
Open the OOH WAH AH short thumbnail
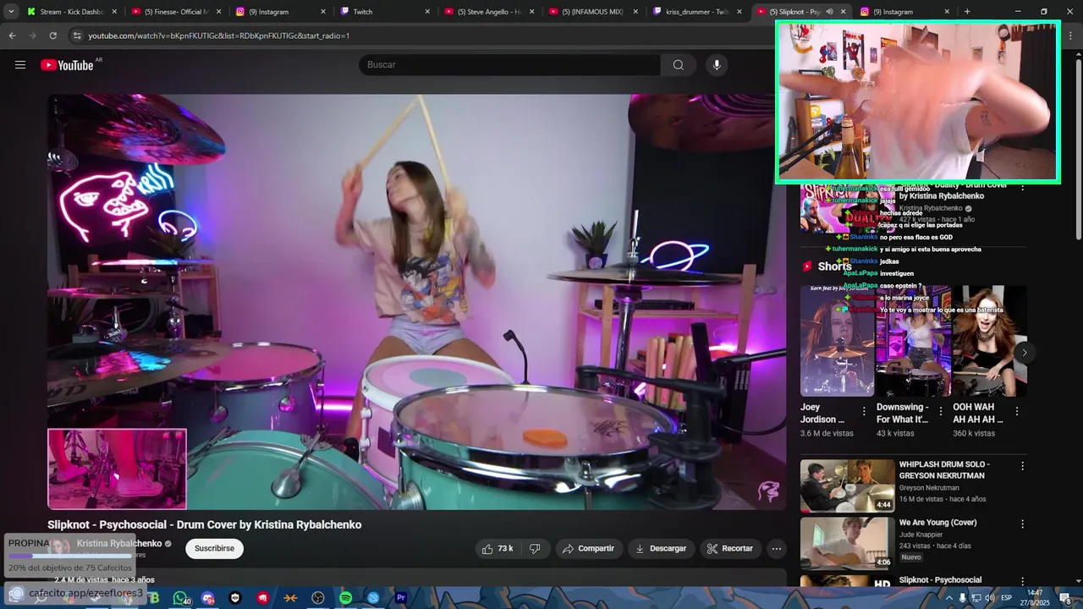pyautogui.click(x=990, y=341)
